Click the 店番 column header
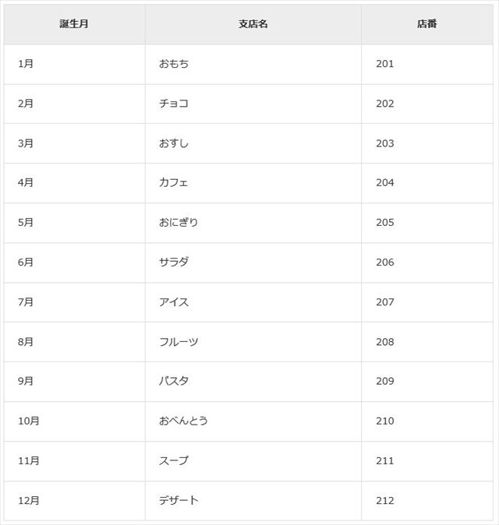This screenshot has width=499, height=525. click(x=427, y=24)
